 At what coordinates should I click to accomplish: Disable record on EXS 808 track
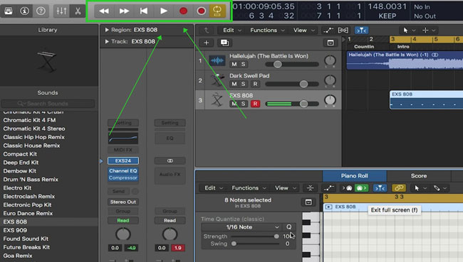point(255,104)
